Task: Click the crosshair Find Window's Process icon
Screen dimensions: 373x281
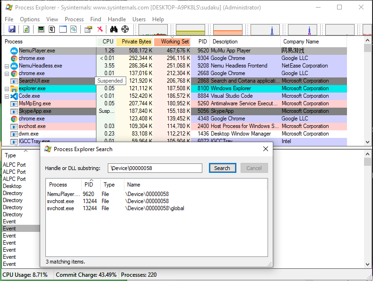Action: [x=125, y=29]
